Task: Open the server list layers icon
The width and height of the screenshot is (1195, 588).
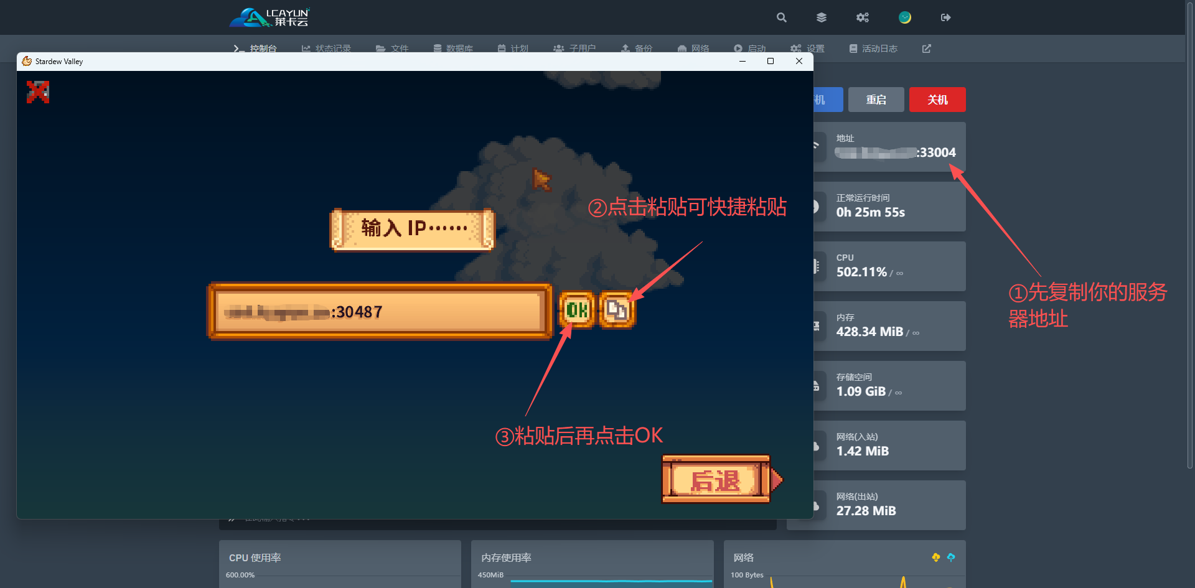Action: coord(822,17)
